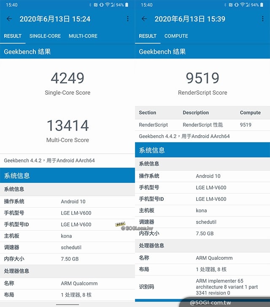Tap Android 10 value on right screen

(x=208, y=176)
